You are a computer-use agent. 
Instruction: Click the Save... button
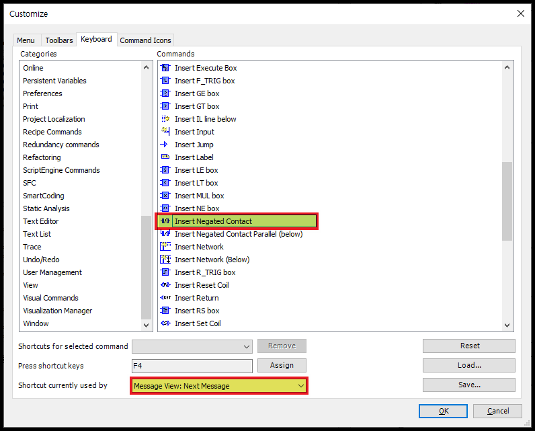(469, 385)
